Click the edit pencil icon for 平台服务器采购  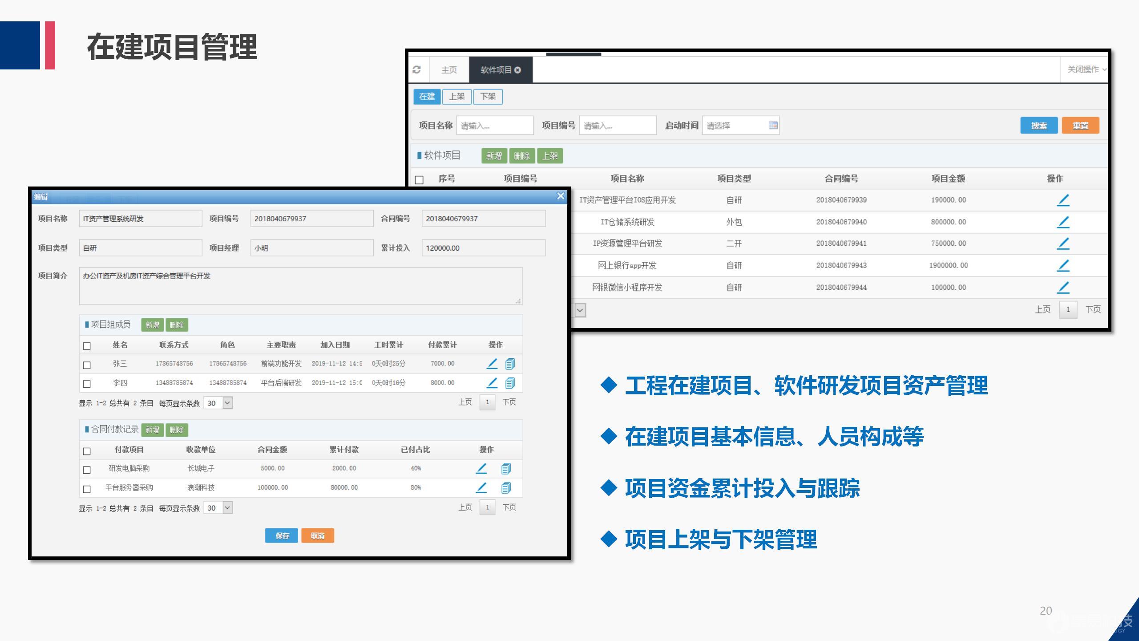pyautogui.click(x=481, y=487)
